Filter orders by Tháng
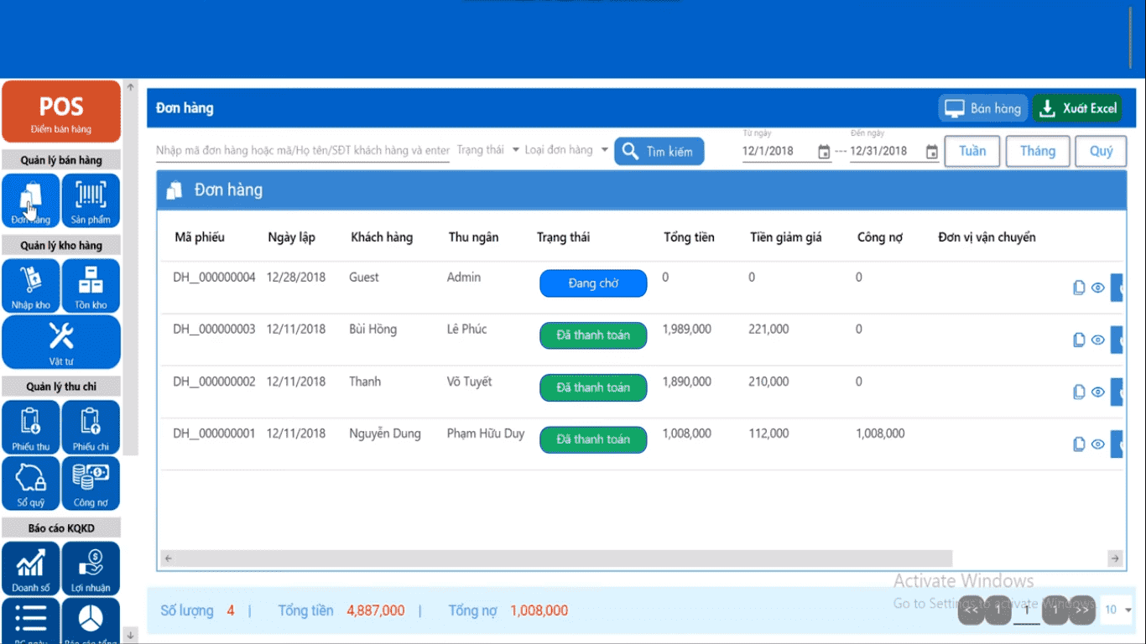Image resolution: width=1146 pixels, height=644 pixels. [x=1038, y=151]
